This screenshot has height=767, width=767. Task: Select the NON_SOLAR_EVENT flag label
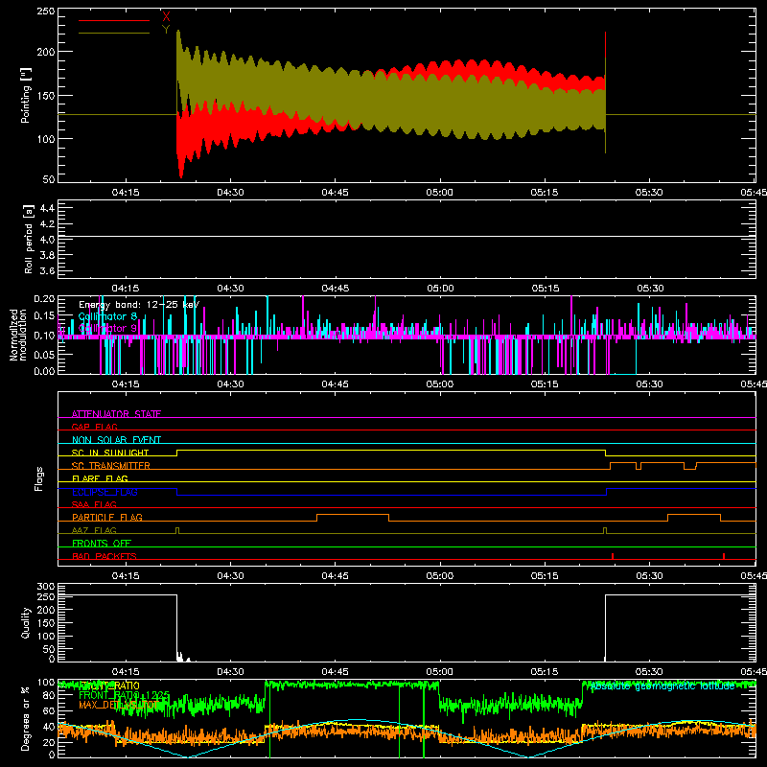coord(116,440)
